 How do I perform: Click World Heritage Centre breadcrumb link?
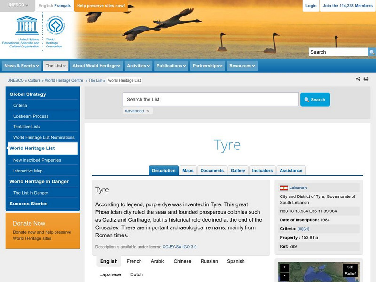point(64,80)
